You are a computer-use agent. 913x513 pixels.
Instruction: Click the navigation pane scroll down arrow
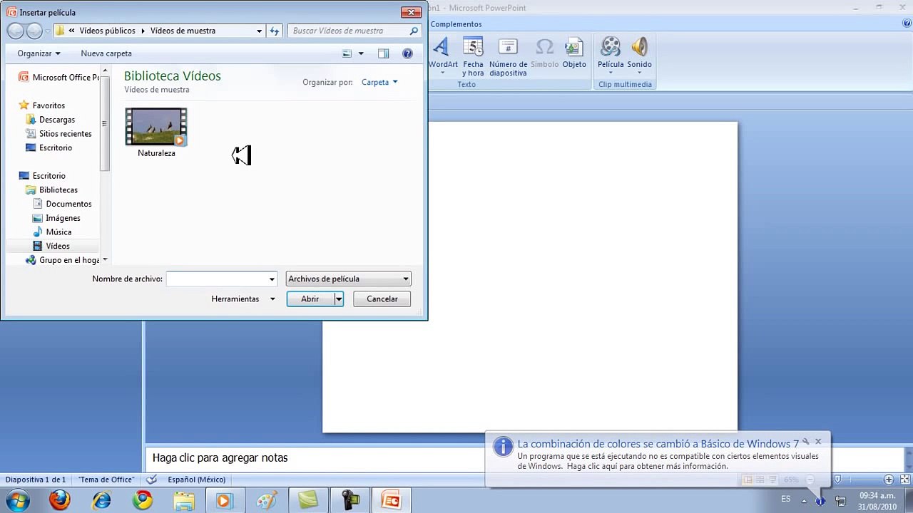(105, 260)
